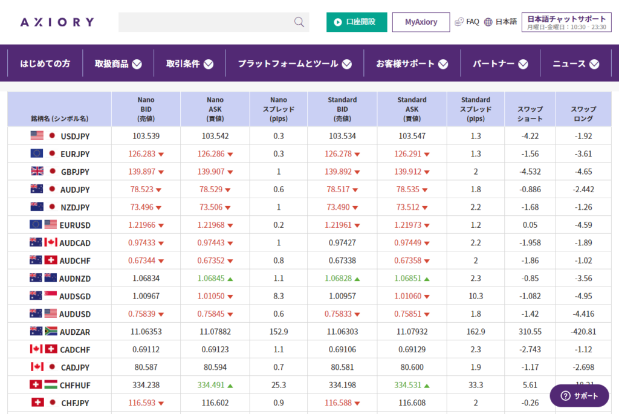Click the green up arrow beside 334.491
Image resolution: width=619 pixels, height=414 pixels.
[x=230, y=386]
